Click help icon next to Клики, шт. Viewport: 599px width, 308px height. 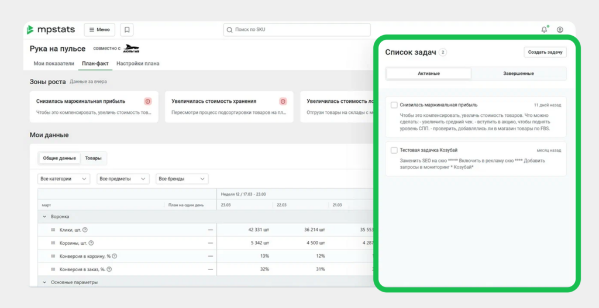point(85,230)
